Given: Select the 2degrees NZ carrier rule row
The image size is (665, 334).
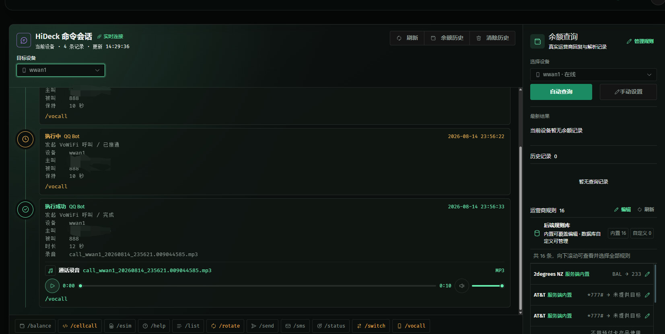Looking at the screenshot, I should coord(592,274).
